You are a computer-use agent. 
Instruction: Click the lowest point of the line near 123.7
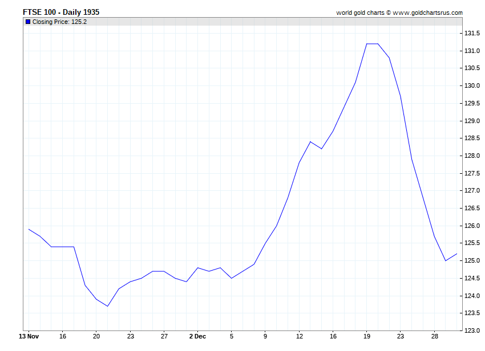point(108,306)
